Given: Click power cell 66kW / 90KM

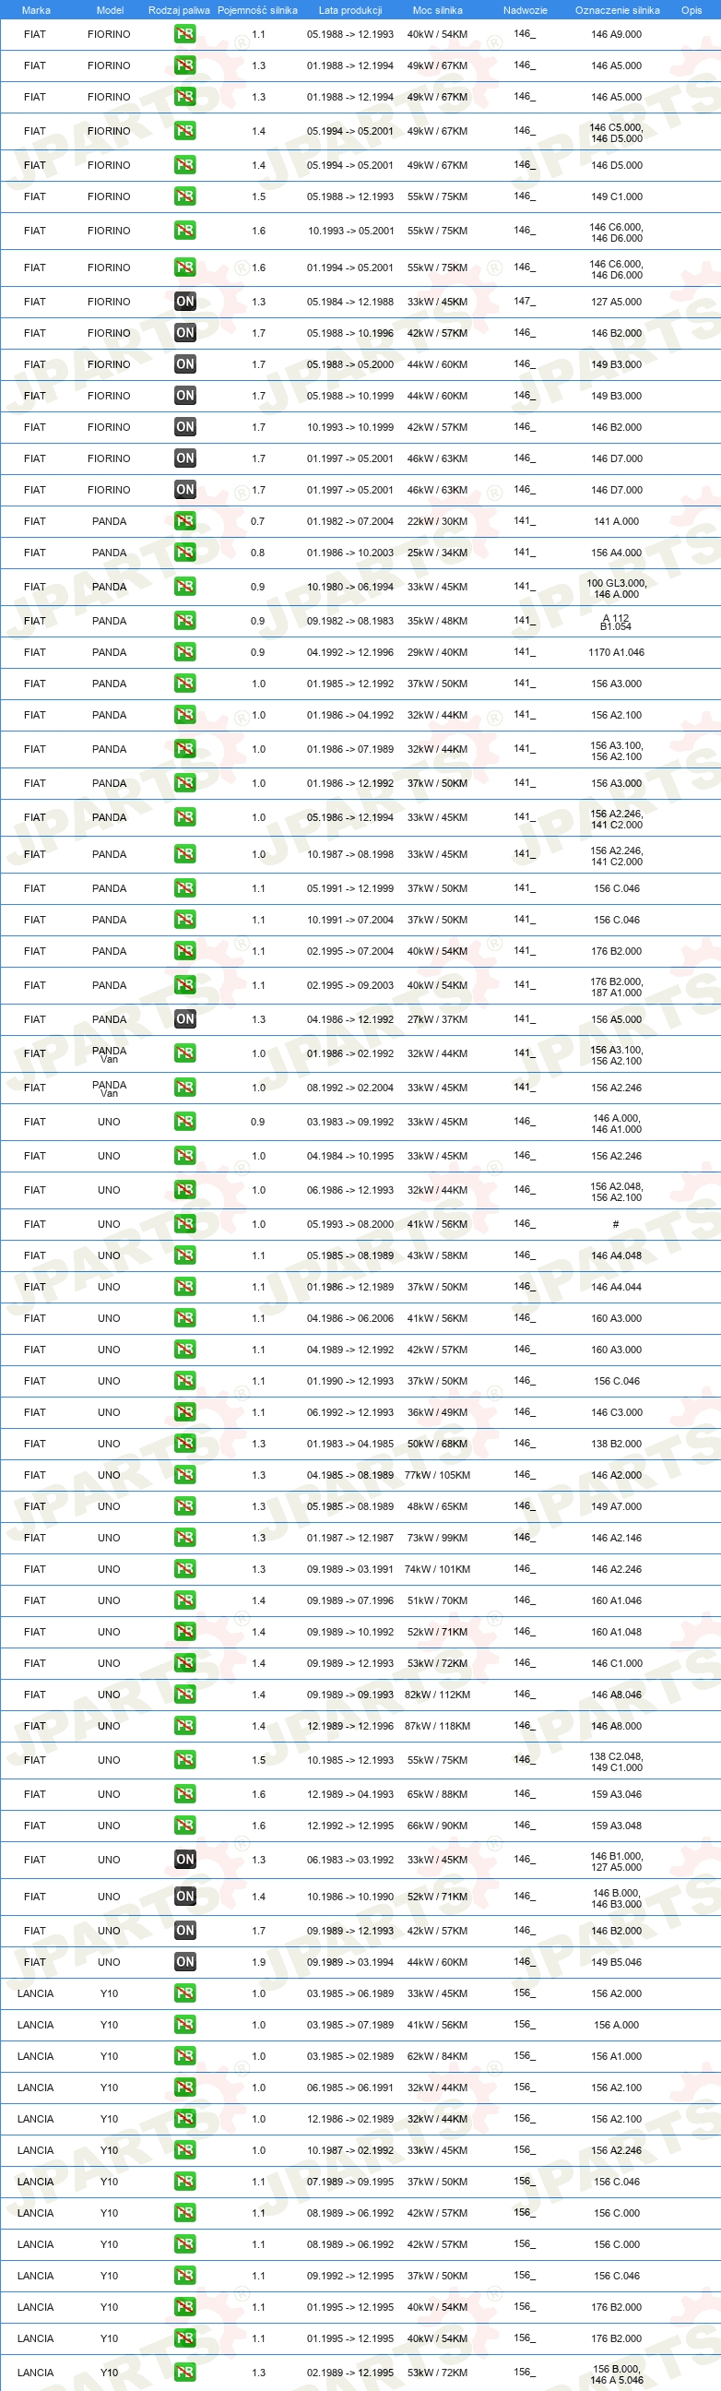Looking at the screenshot, I should [x=437, y=1826].
